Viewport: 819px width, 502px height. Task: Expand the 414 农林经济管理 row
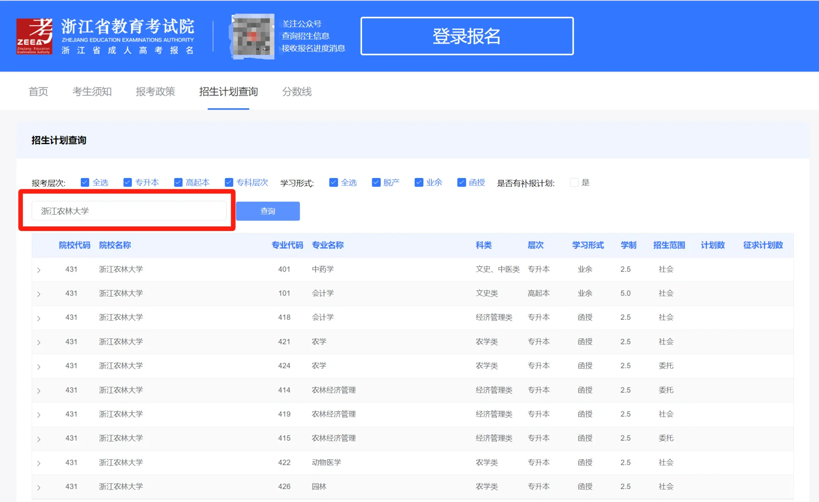[x=39, y=391]
